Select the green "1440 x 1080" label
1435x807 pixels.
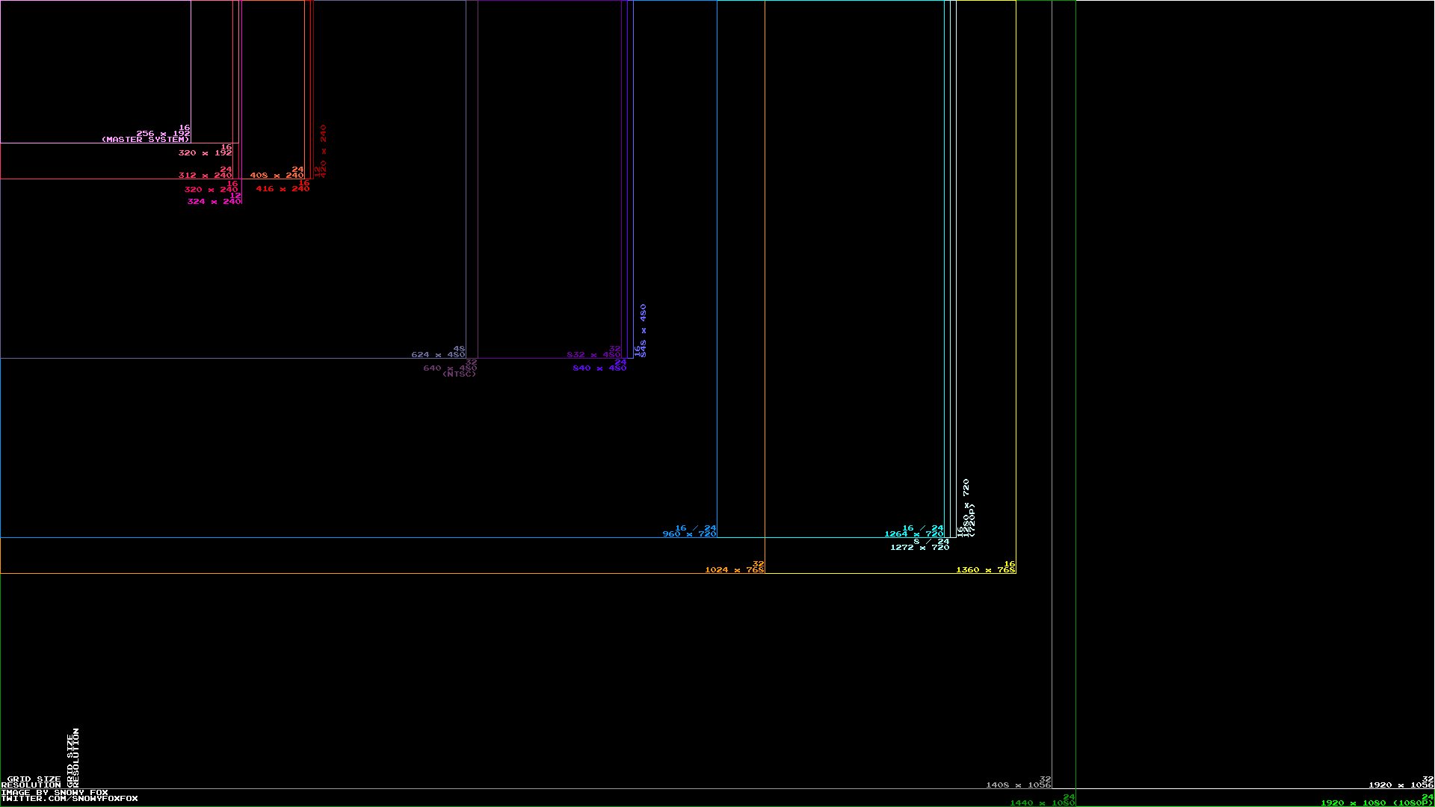(x=1043, y=803)
